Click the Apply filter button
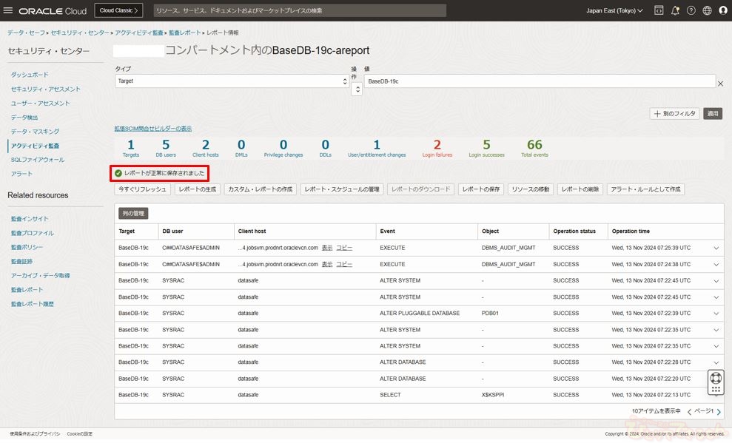 click(x=713, y=114)
